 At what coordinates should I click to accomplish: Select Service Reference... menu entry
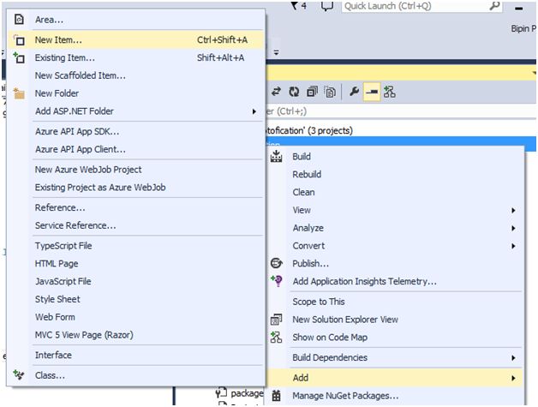[136, 225]
